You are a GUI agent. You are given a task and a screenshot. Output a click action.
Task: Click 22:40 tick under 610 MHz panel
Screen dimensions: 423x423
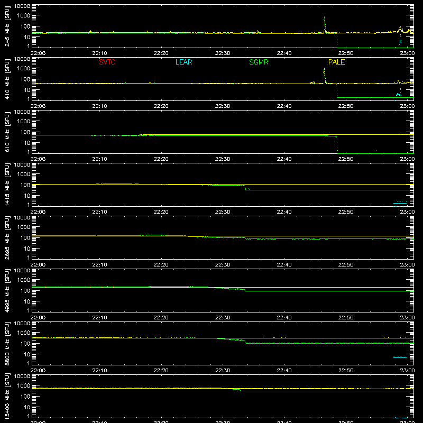pyautogui.click(x=284, y=159)
